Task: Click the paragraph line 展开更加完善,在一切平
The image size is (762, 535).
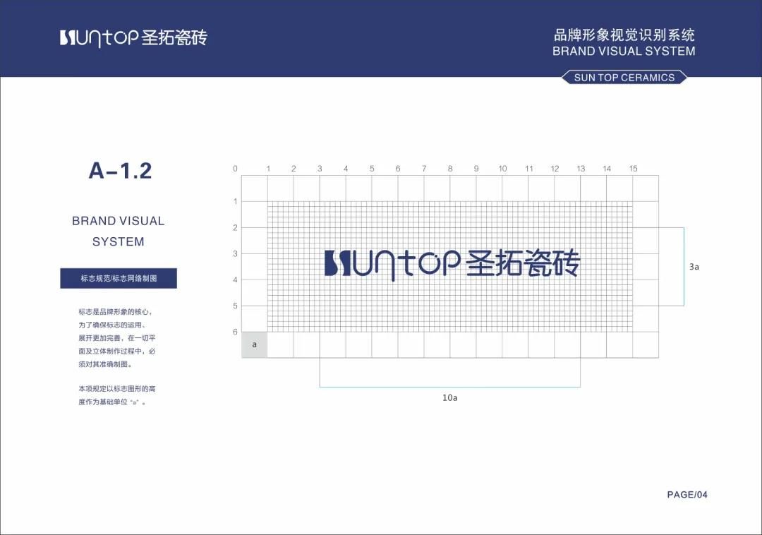Action: point(117,338)
